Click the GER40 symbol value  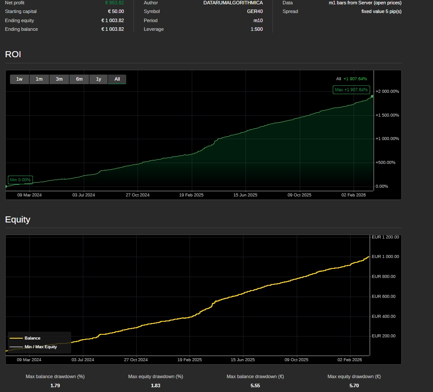point(255,12)
